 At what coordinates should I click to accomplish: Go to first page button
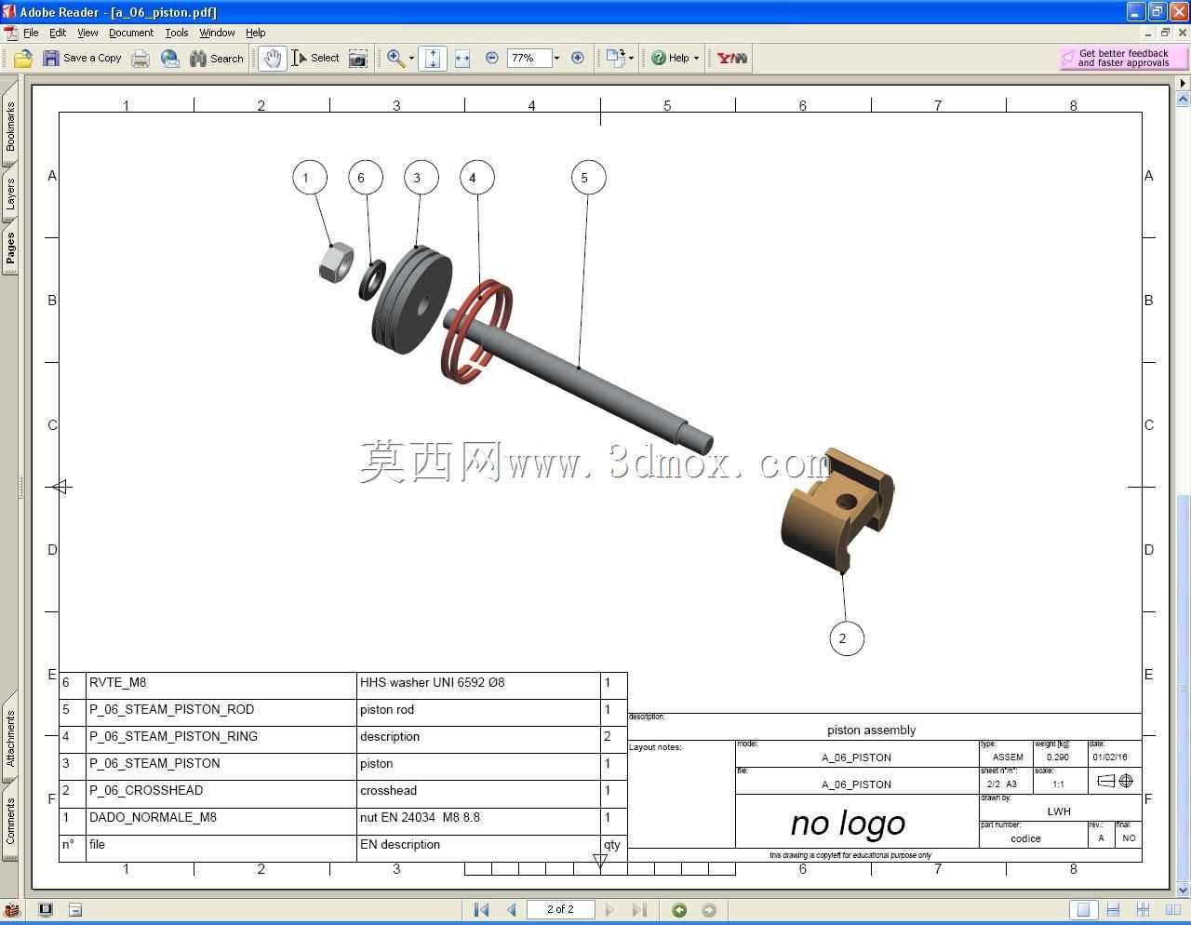(481, 910)
